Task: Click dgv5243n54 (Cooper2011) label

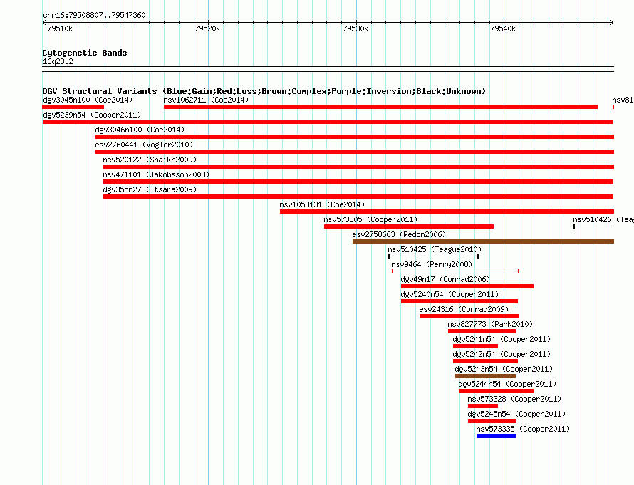Action: point(504,369)
